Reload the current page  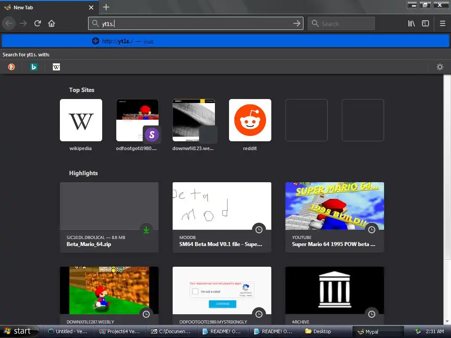[x=38, y=23]
